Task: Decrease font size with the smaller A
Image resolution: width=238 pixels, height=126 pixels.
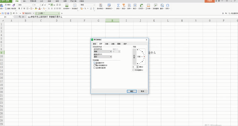Action: [x=45, y=5]
